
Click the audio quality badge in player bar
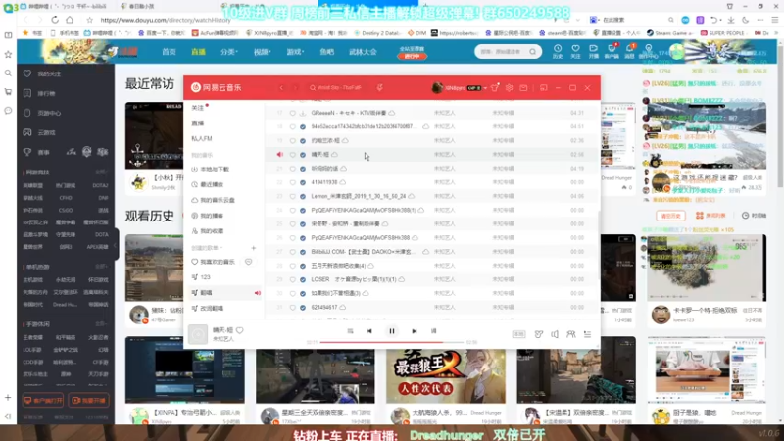click(519, 334)
